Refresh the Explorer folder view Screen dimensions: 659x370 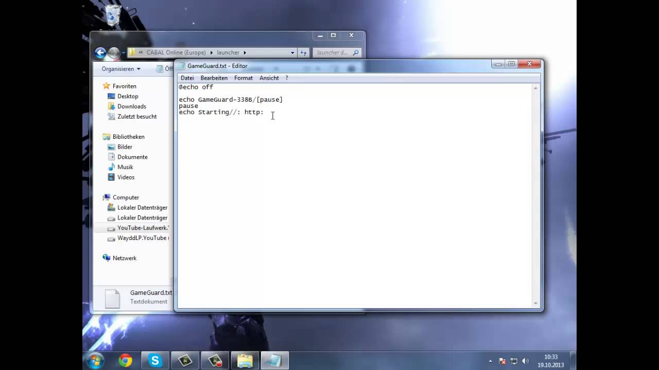point(303,52)
